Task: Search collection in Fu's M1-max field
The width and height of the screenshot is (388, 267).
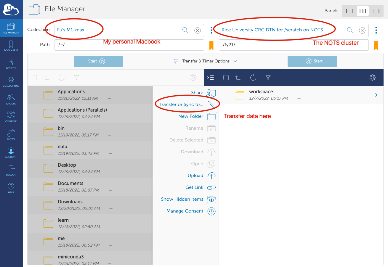Action: [x=185, y=30]
